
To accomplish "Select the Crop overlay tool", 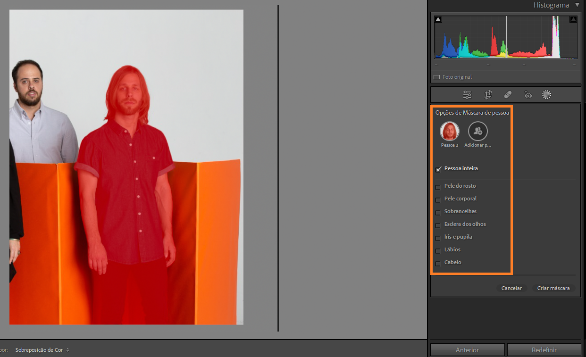I will tap(488, 95).
